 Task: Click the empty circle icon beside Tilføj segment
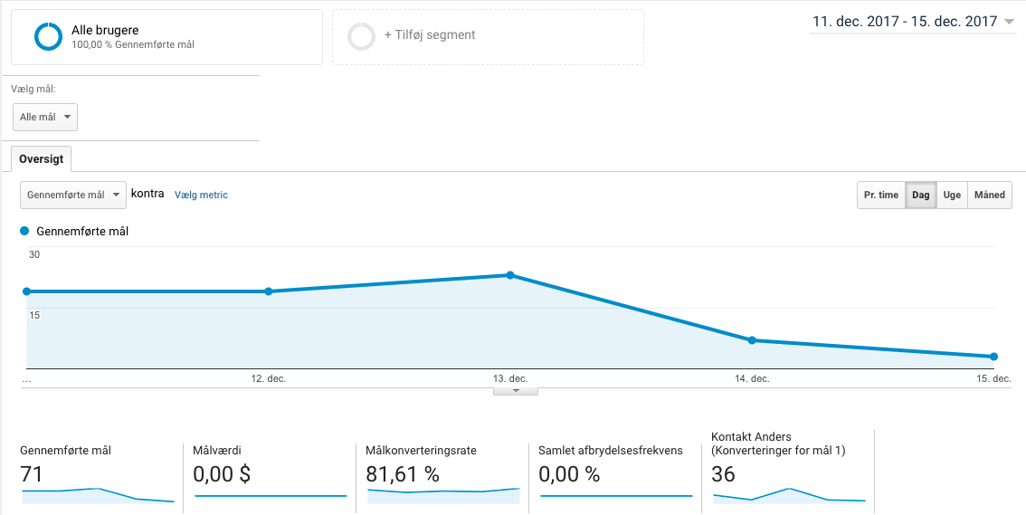coord(361,36)
